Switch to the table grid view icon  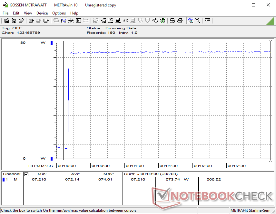[x=78, y=21]
